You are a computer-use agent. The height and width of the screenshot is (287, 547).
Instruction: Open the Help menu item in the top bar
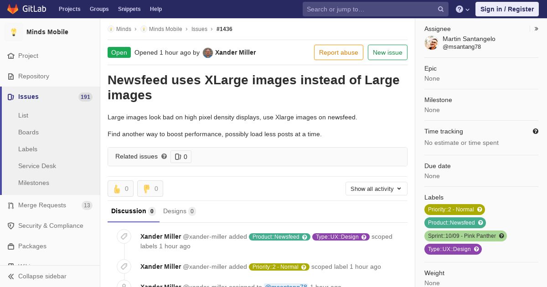pos(156,9)
